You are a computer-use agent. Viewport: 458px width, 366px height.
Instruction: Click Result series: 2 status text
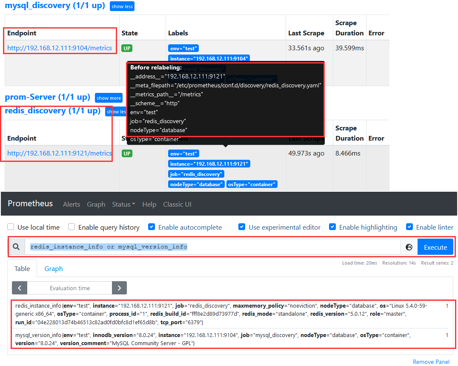pyautogui.click(x=437, y=263)
